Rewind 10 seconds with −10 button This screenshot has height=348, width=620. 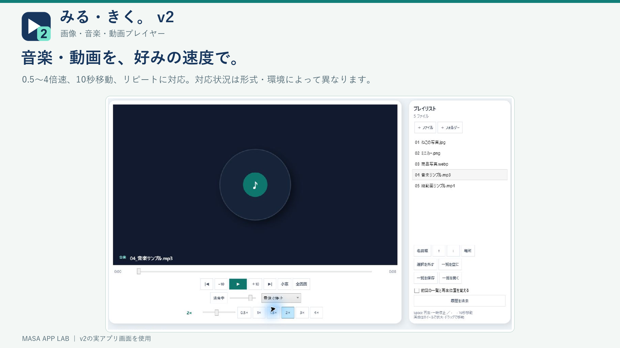221,284
